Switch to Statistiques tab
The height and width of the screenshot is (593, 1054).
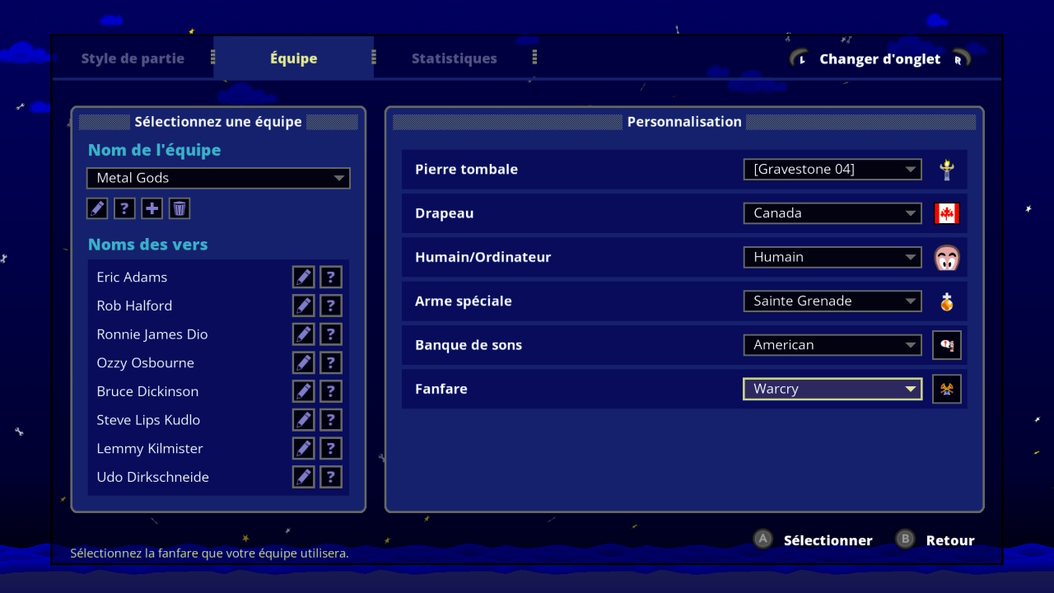pyautogui.click(x=455, y=58)
